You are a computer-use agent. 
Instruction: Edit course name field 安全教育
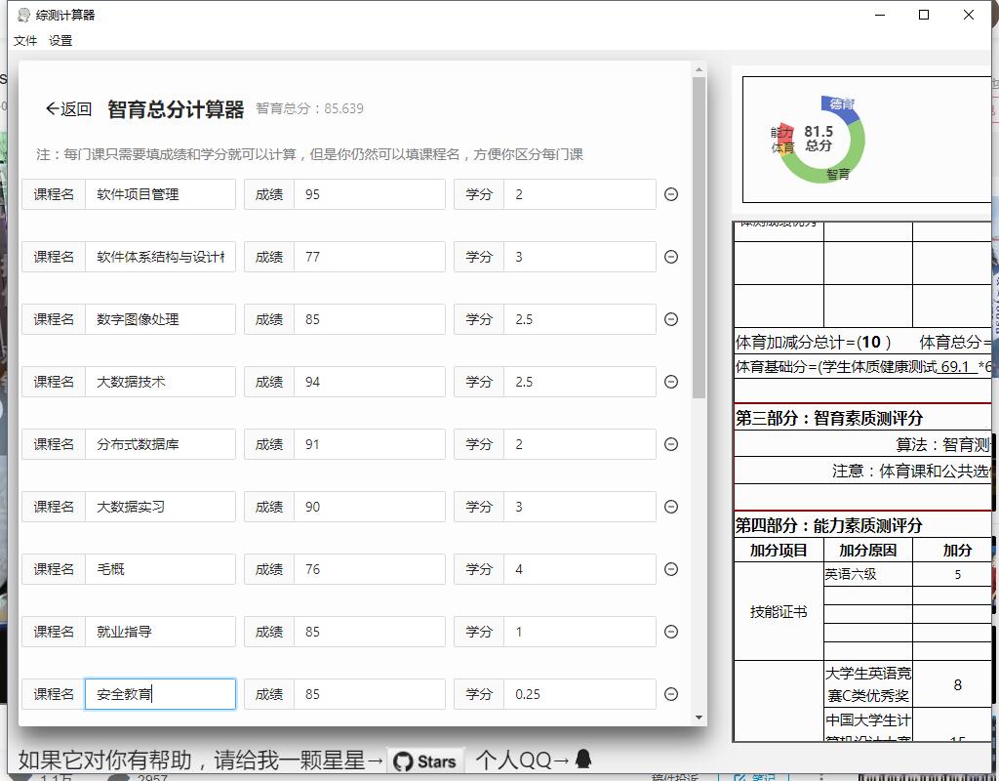(x=160, y=694)
